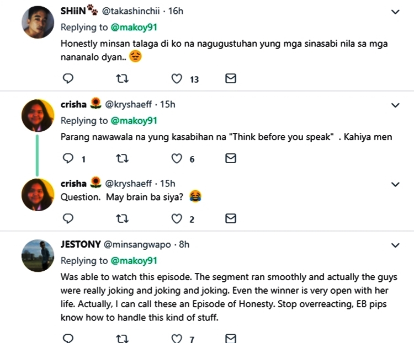Expand options chevron on crisha's first tweet
Image resolution: width=414 pixels, height=343 pixels.
pos(395,105)
